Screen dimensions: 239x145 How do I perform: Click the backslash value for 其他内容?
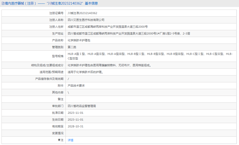point(68,92)
